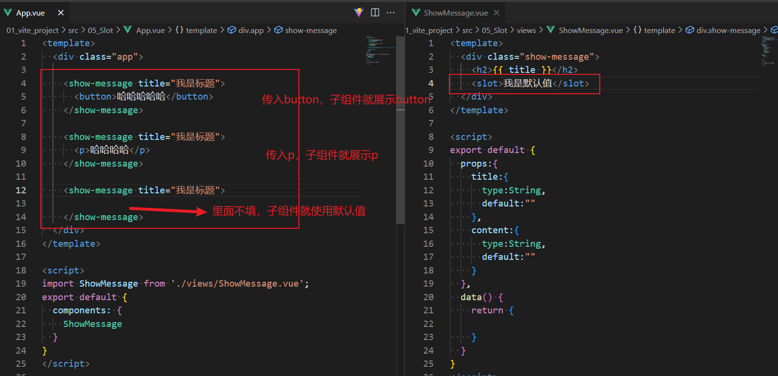778x376 pixels.
Task: Click components: line in App.vue
Action: coord(87,310)
